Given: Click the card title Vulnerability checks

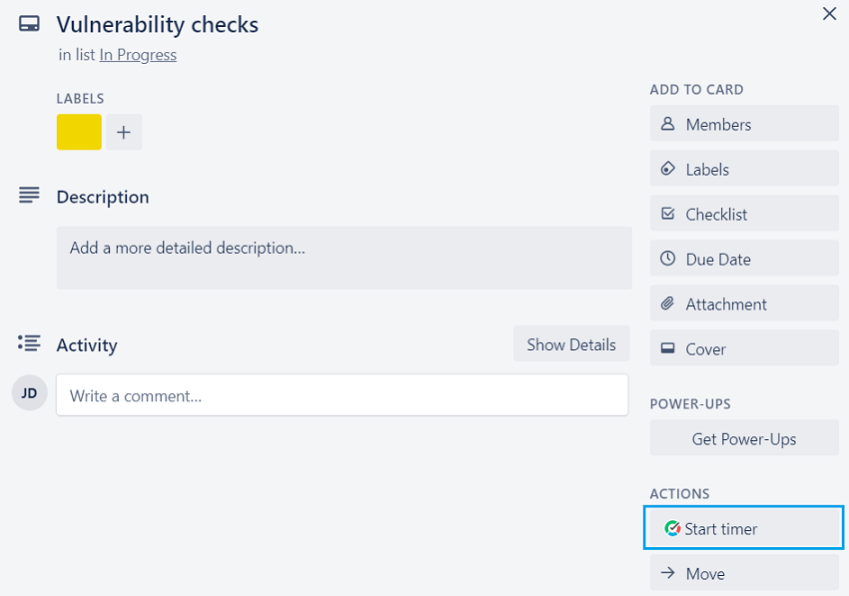Looking at the screenshot, I should point(157,25).
